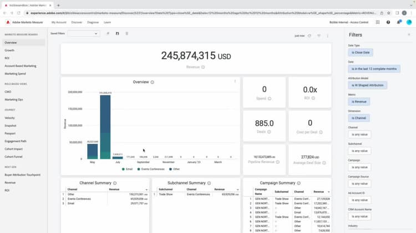Click info icon beside Cost per Deal
The image size is (416, 233).
pos(321,132)
